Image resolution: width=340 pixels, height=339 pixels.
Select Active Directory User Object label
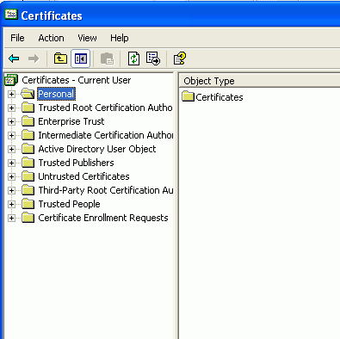(x=97, y=149)
